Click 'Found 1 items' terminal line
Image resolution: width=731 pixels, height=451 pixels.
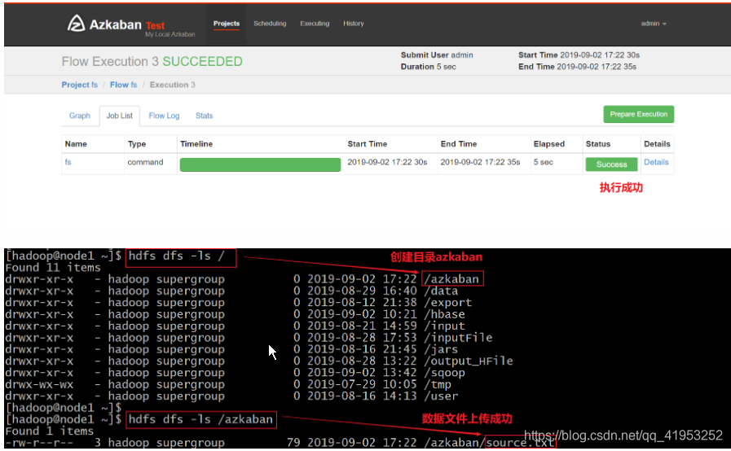50,431
